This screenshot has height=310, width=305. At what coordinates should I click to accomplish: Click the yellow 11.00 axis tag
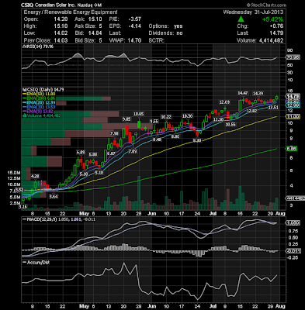click(x=293, y=117)
